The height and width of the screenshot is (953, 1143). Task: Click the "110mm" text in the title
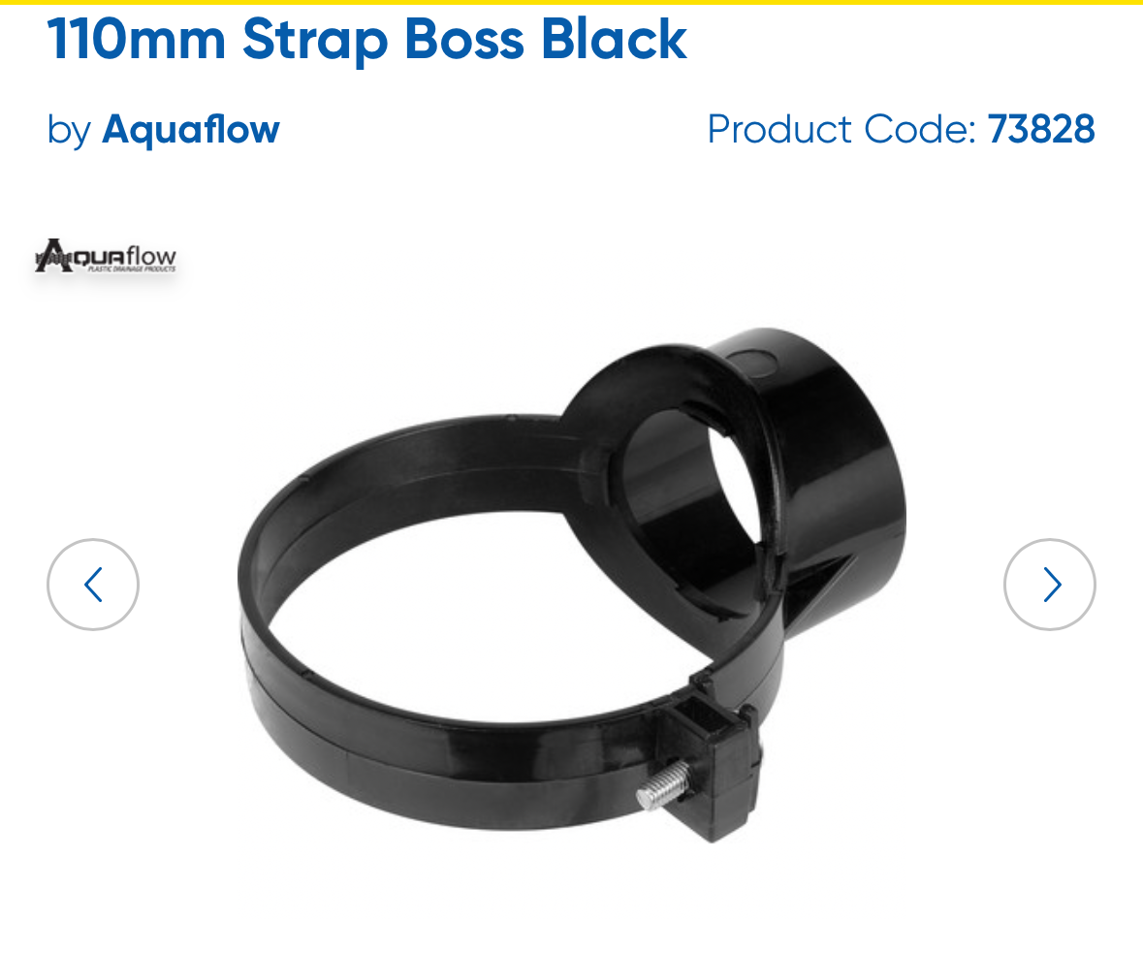click(x=137, y=39)
